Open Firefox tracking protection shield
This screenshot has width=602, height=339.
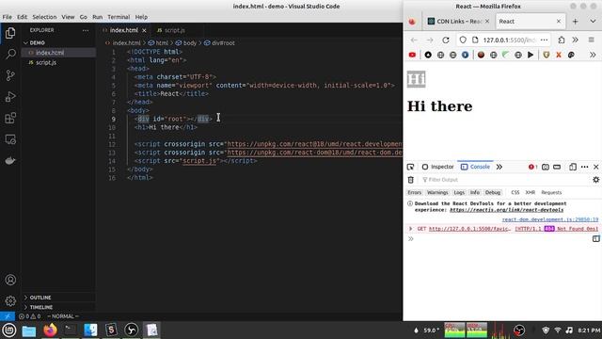coord(463,40)
